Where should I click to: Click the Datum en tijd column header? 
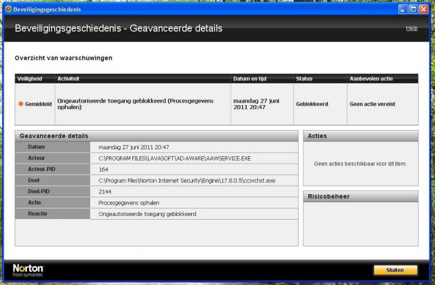pos(262,78)
